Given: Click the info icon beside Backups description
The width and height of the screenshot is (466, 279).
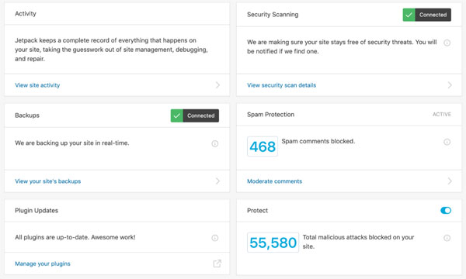Looking at the screenshot, I should 215,144.
